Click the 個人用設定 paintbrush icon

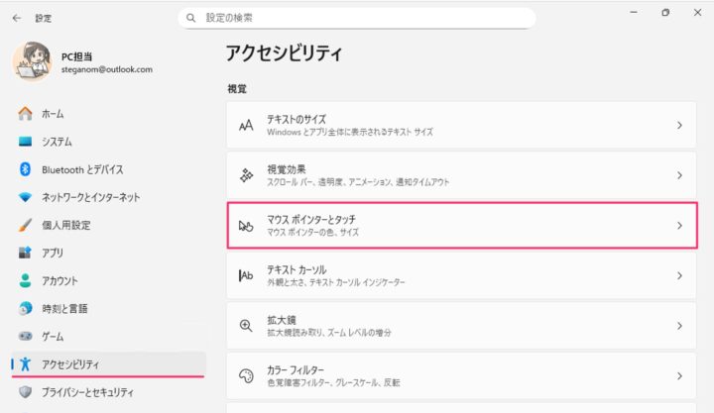coord(26,225)
